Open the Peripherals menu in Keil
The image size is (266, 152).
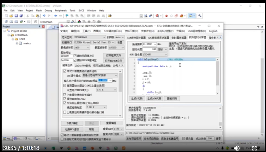click(61, 11)
